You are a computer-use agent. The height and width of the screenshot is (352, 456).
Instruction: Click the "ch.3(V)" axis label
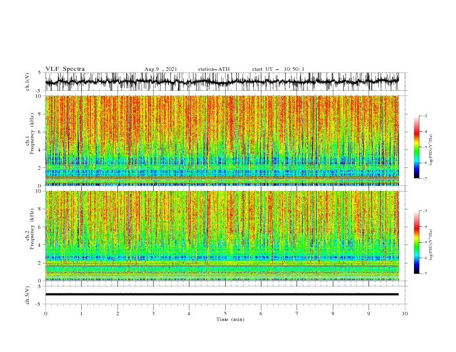28,295
